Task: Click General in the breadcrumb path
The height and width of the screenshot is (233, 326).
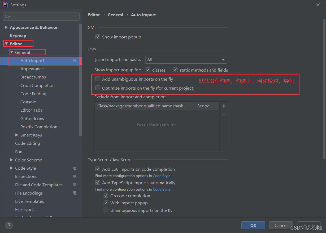Action: pos(115,15)
